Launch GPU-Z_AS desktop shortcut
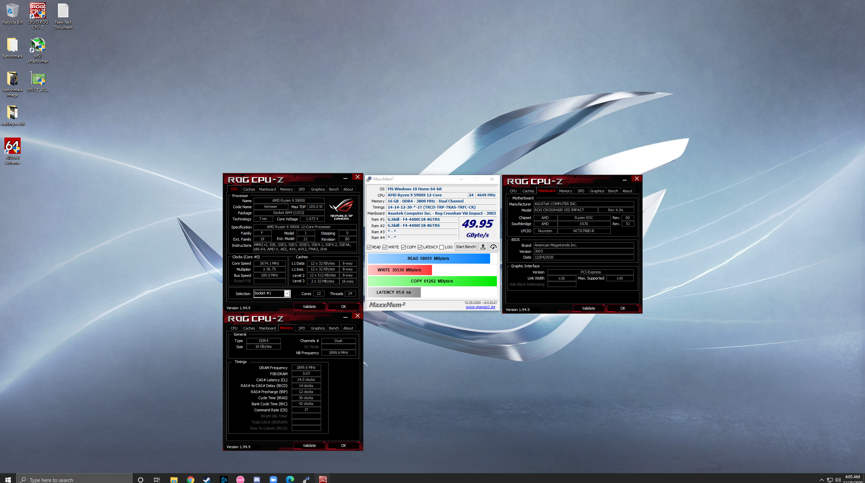865x483 pixels. click(x=38, y=81)
